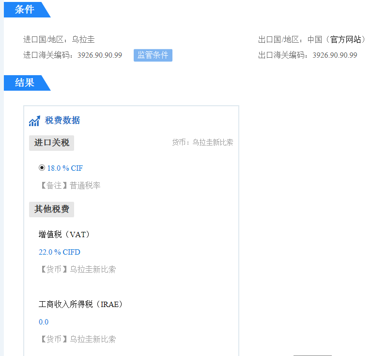Viewport: 372px width, 356px height.
Task: Click 进口国/地区：乌拉圭 text
Action: point(59,39)
